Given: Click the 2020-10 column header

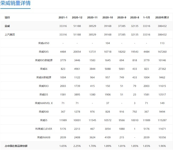Looking at the screenshot, I should click(x=108, y=17).
